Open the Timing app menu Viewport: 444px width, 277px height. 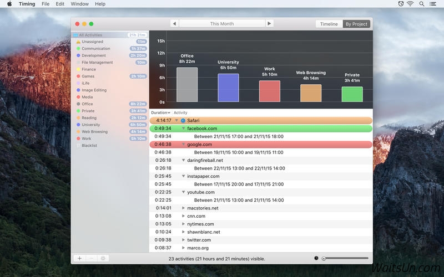click(27, 4)
